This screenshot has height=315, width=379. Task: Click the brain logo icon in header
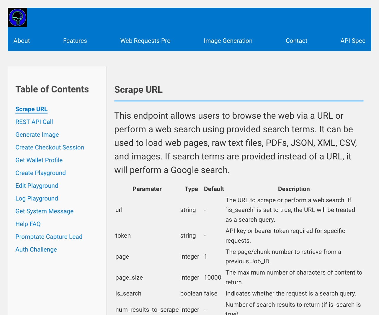coord(17,17)
